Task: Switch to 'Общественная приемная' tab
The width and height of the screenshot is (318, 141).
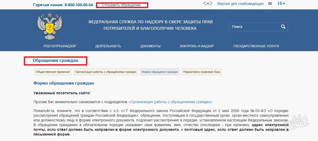Action: [x=53, y=72]
